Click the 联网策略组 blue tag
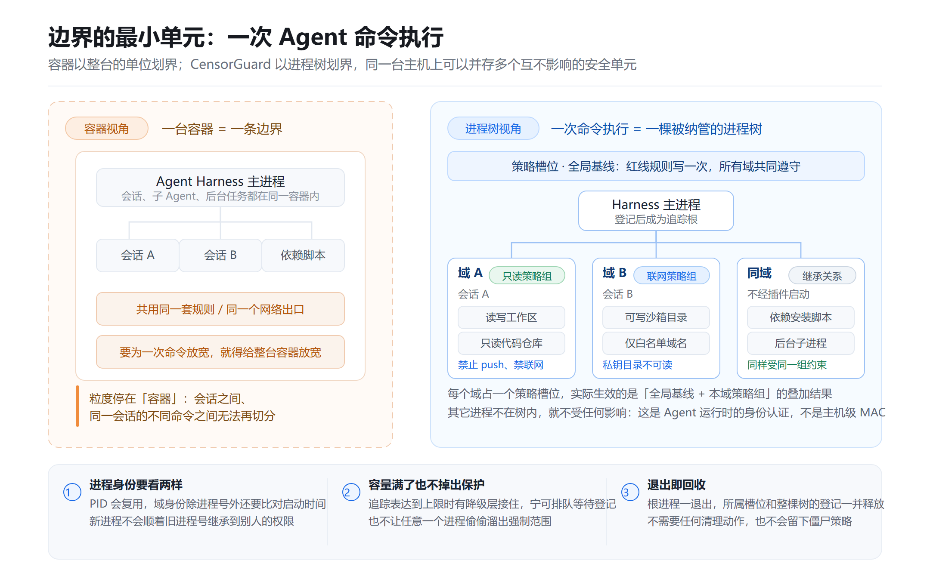 (x=672, y=276)
